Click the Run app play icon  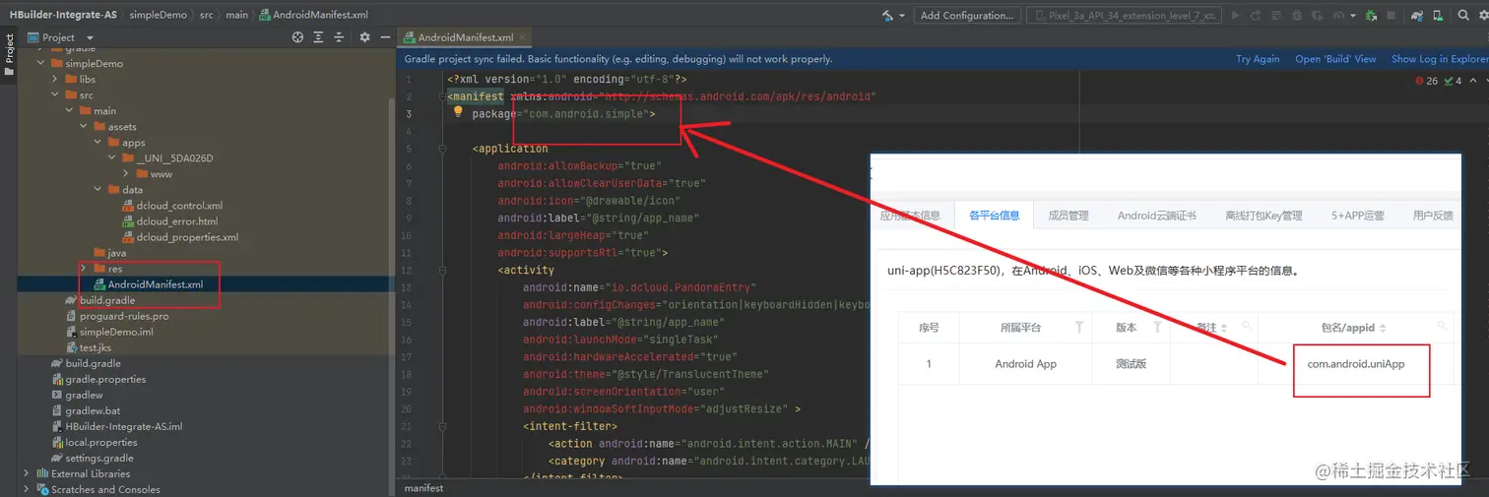[x=1235, y=16]
